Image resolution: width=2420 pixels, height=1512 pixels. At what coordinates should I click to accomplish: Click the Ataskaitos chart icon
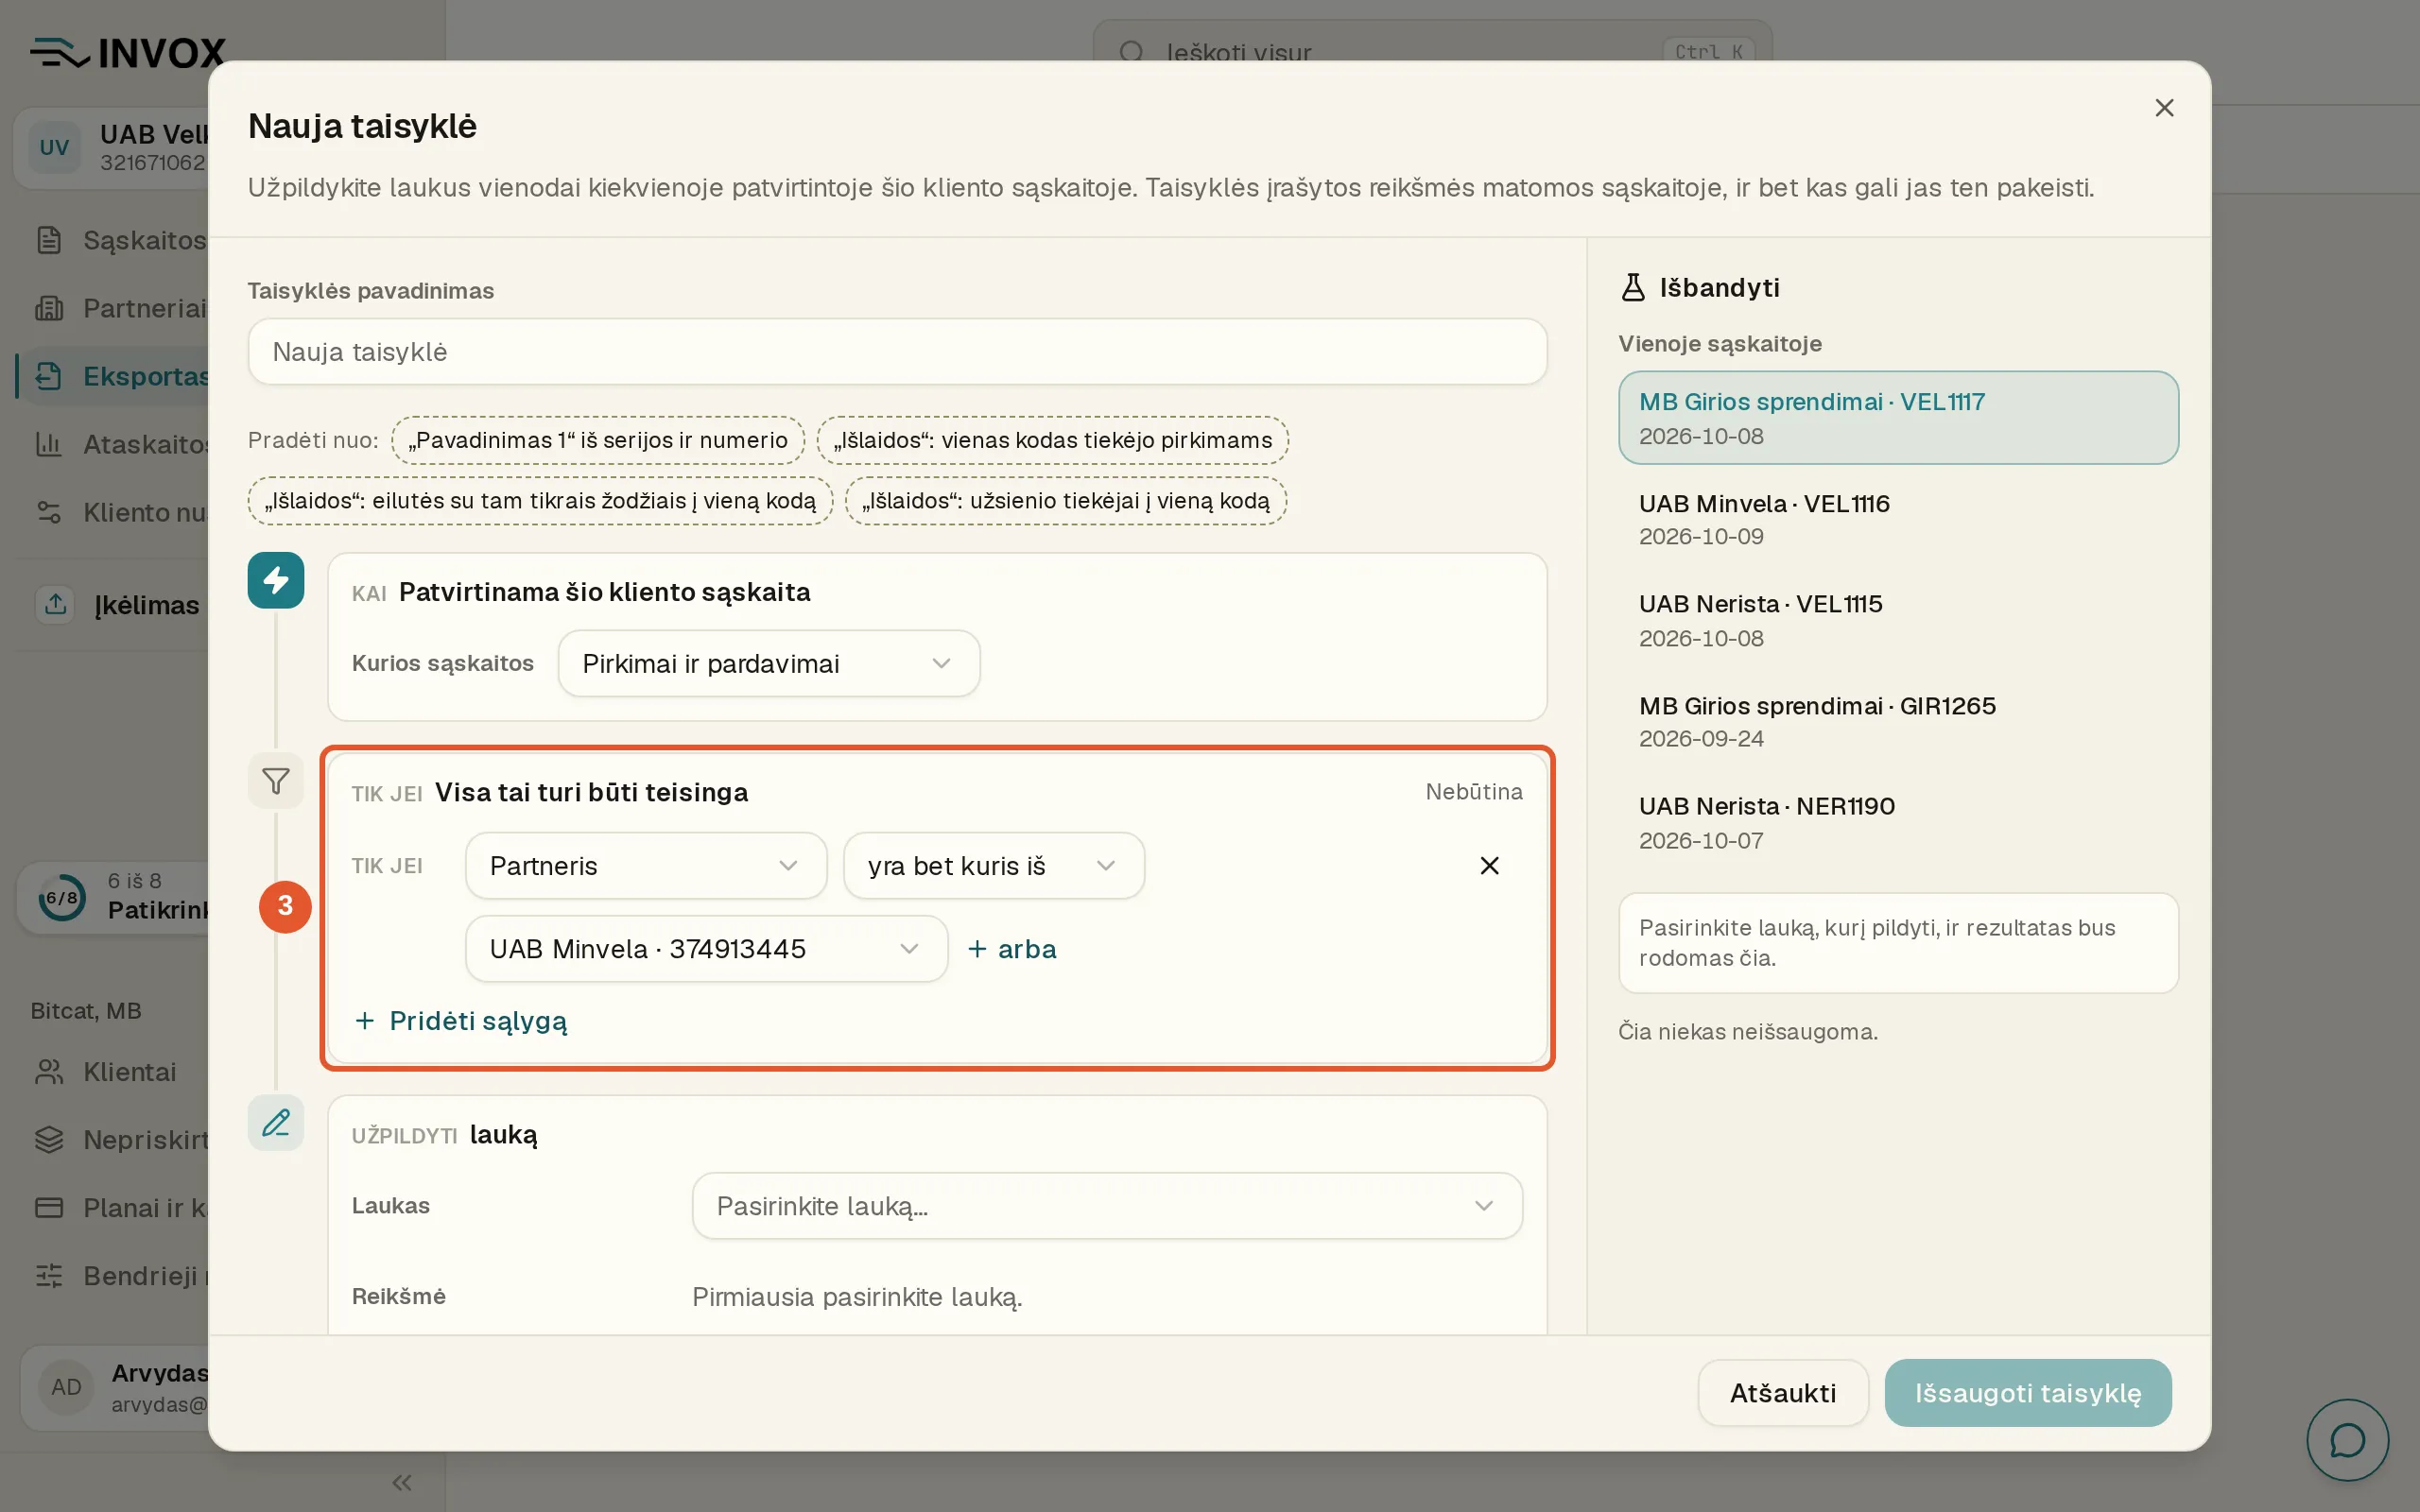(x=49, y=444)
